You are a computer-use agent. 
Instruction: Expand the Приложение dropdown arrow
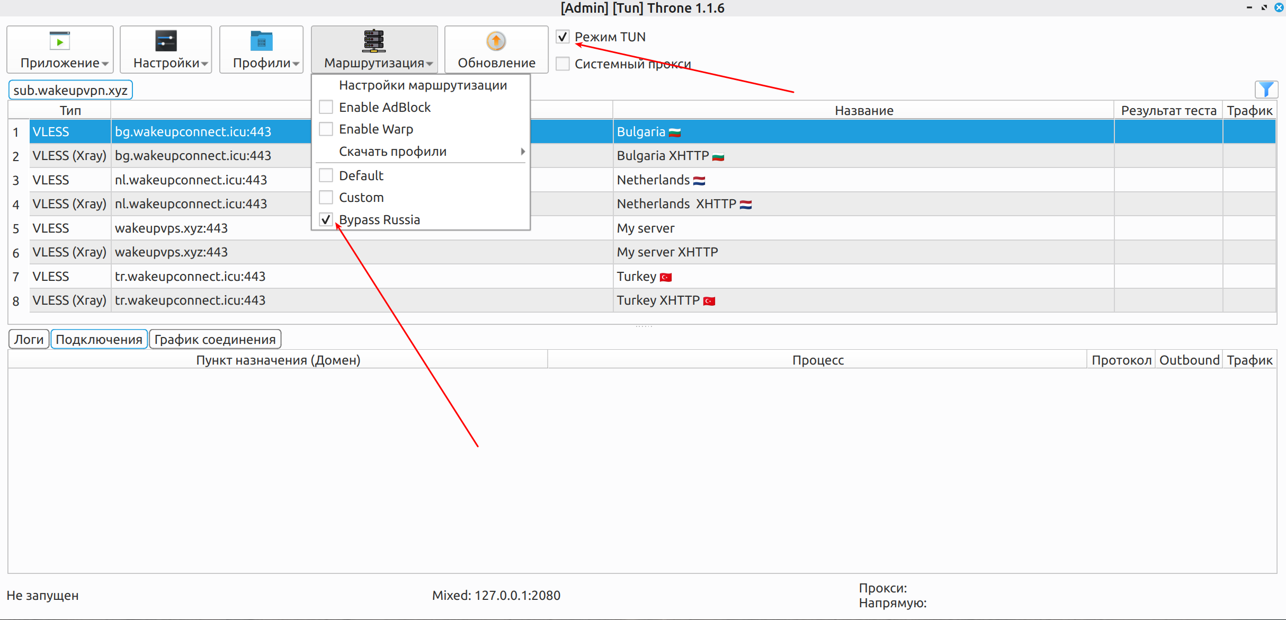(x=105, y=64)
